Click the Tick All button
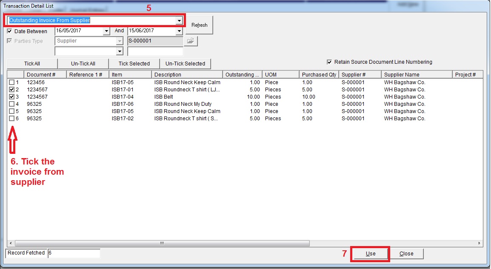This screenshot has height=269, width=491. [x=32, y=64]
